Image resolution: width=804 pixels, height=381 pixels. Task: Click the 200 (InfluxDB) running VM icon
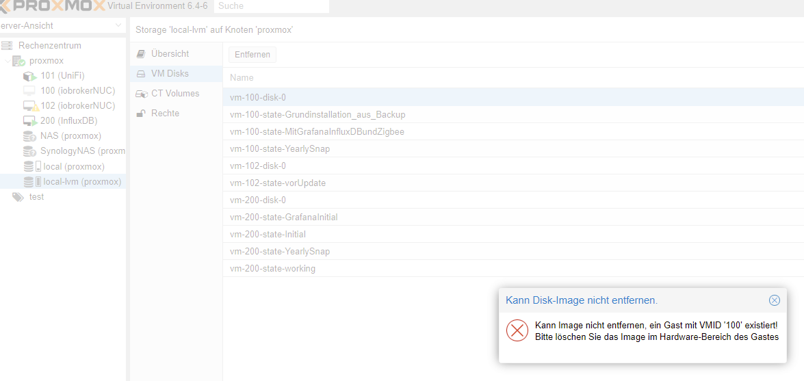30,122
